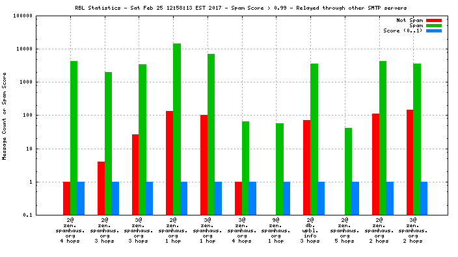Click the 9@ zen.spamhaus.org 1 hop label
The width and height of the screenshot is (458, 257).
276,230
